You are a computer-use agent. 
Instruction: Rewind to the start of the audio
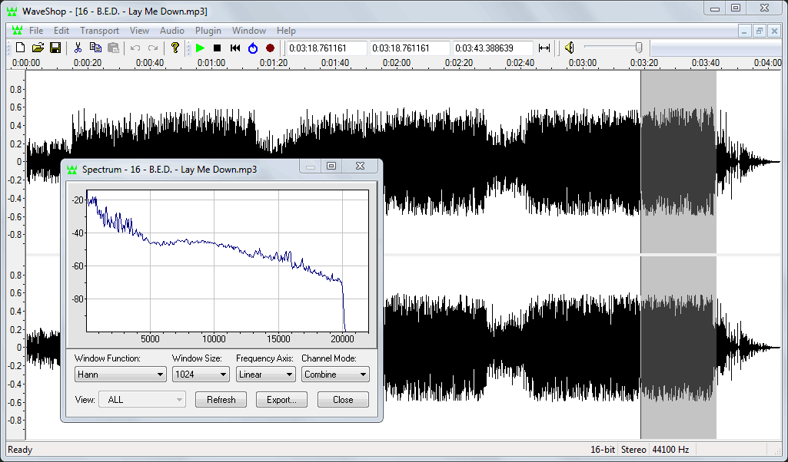tap(234, 48)
